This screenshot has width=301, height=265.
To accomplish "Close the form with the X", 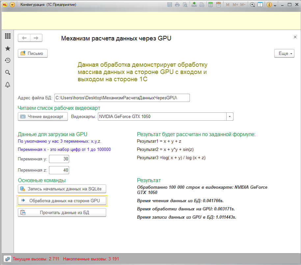I will [295, 37].
